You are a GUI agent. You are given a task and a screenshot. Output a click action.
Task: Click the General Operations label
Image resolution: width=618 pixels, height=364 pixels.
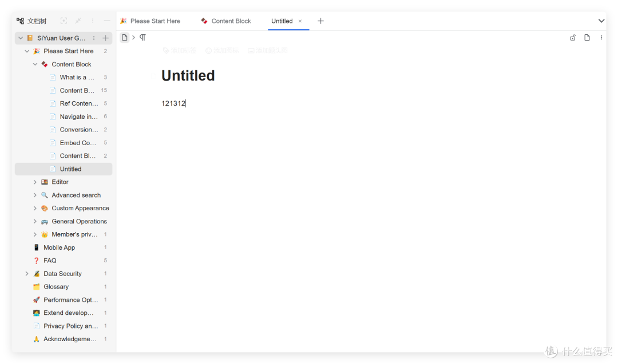click(79, 222)
